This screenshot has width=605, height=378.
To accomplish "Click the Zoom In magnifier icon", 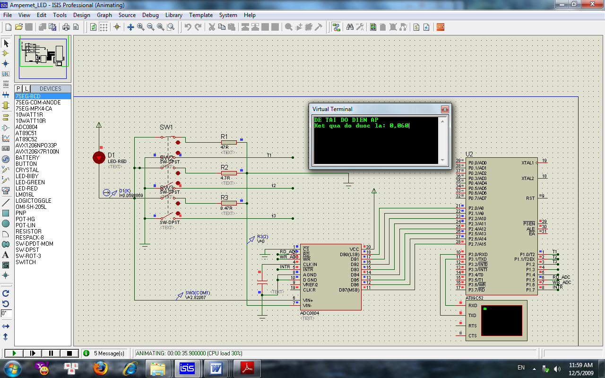I will tap(140, 27).
